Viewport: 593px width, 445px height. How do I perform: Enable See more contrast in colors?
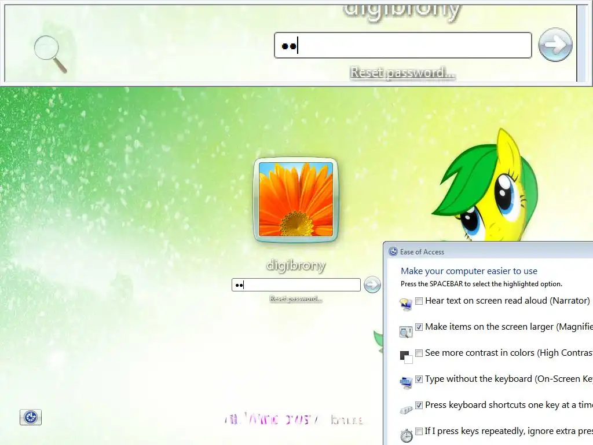pyautogui.click(x=419, y=353)
